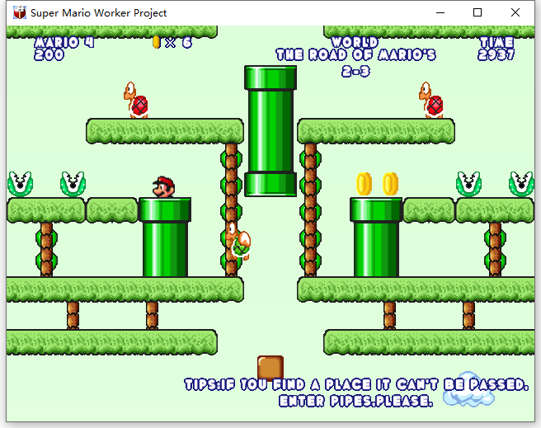Close the Super Mario Worker Project window
Screen dimensions: 541x428
click(515, 12)
